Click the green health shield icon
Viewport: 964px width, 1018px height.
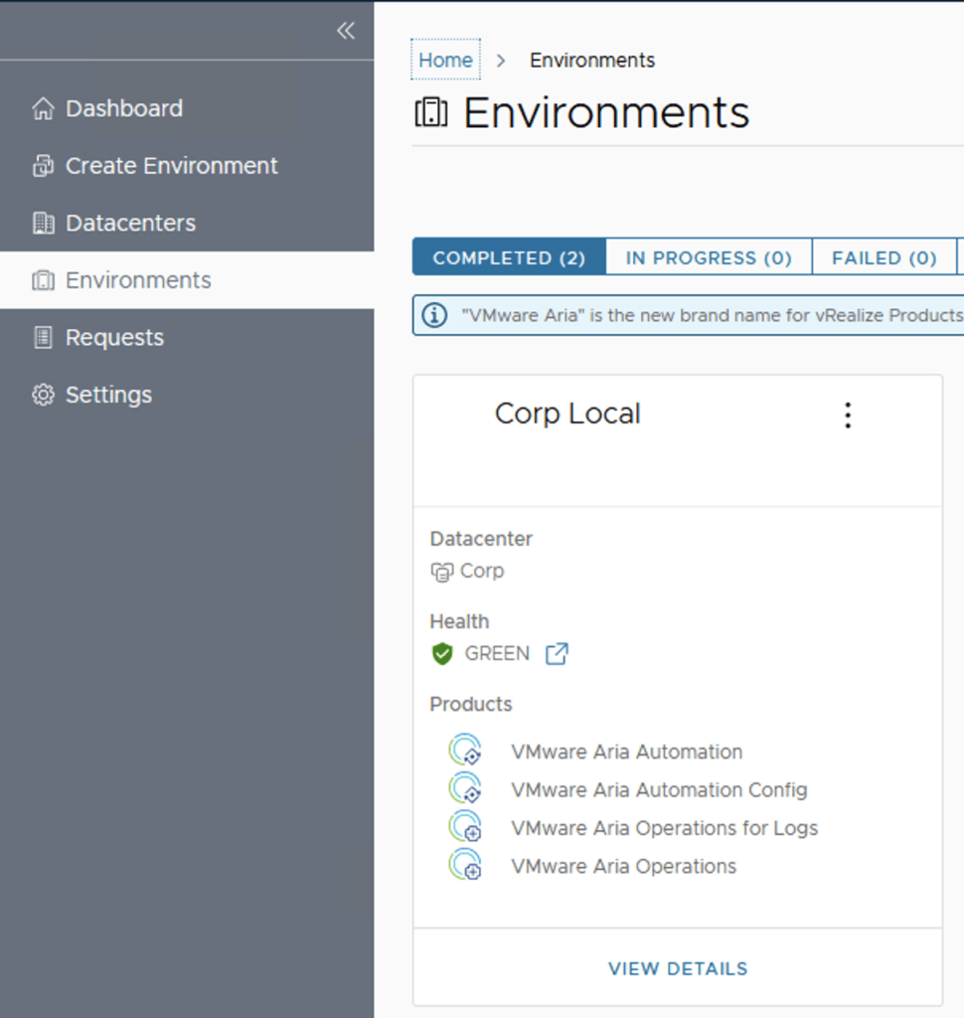pos(442,654)
